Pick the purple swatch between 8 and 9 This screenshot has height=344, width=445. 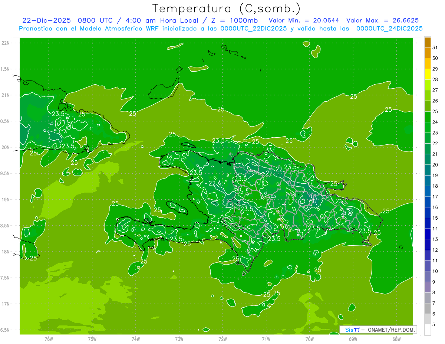pos(428,287)
